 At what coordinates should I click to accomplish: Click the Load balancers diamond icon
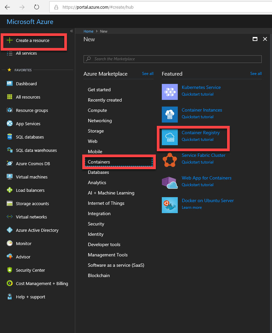[x=10, y=190]
